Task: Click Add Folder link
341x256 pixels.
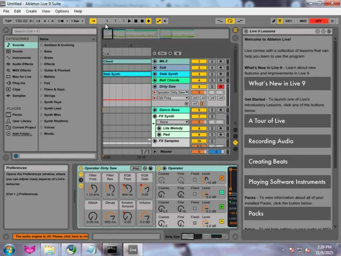Action: pos(22,134)
